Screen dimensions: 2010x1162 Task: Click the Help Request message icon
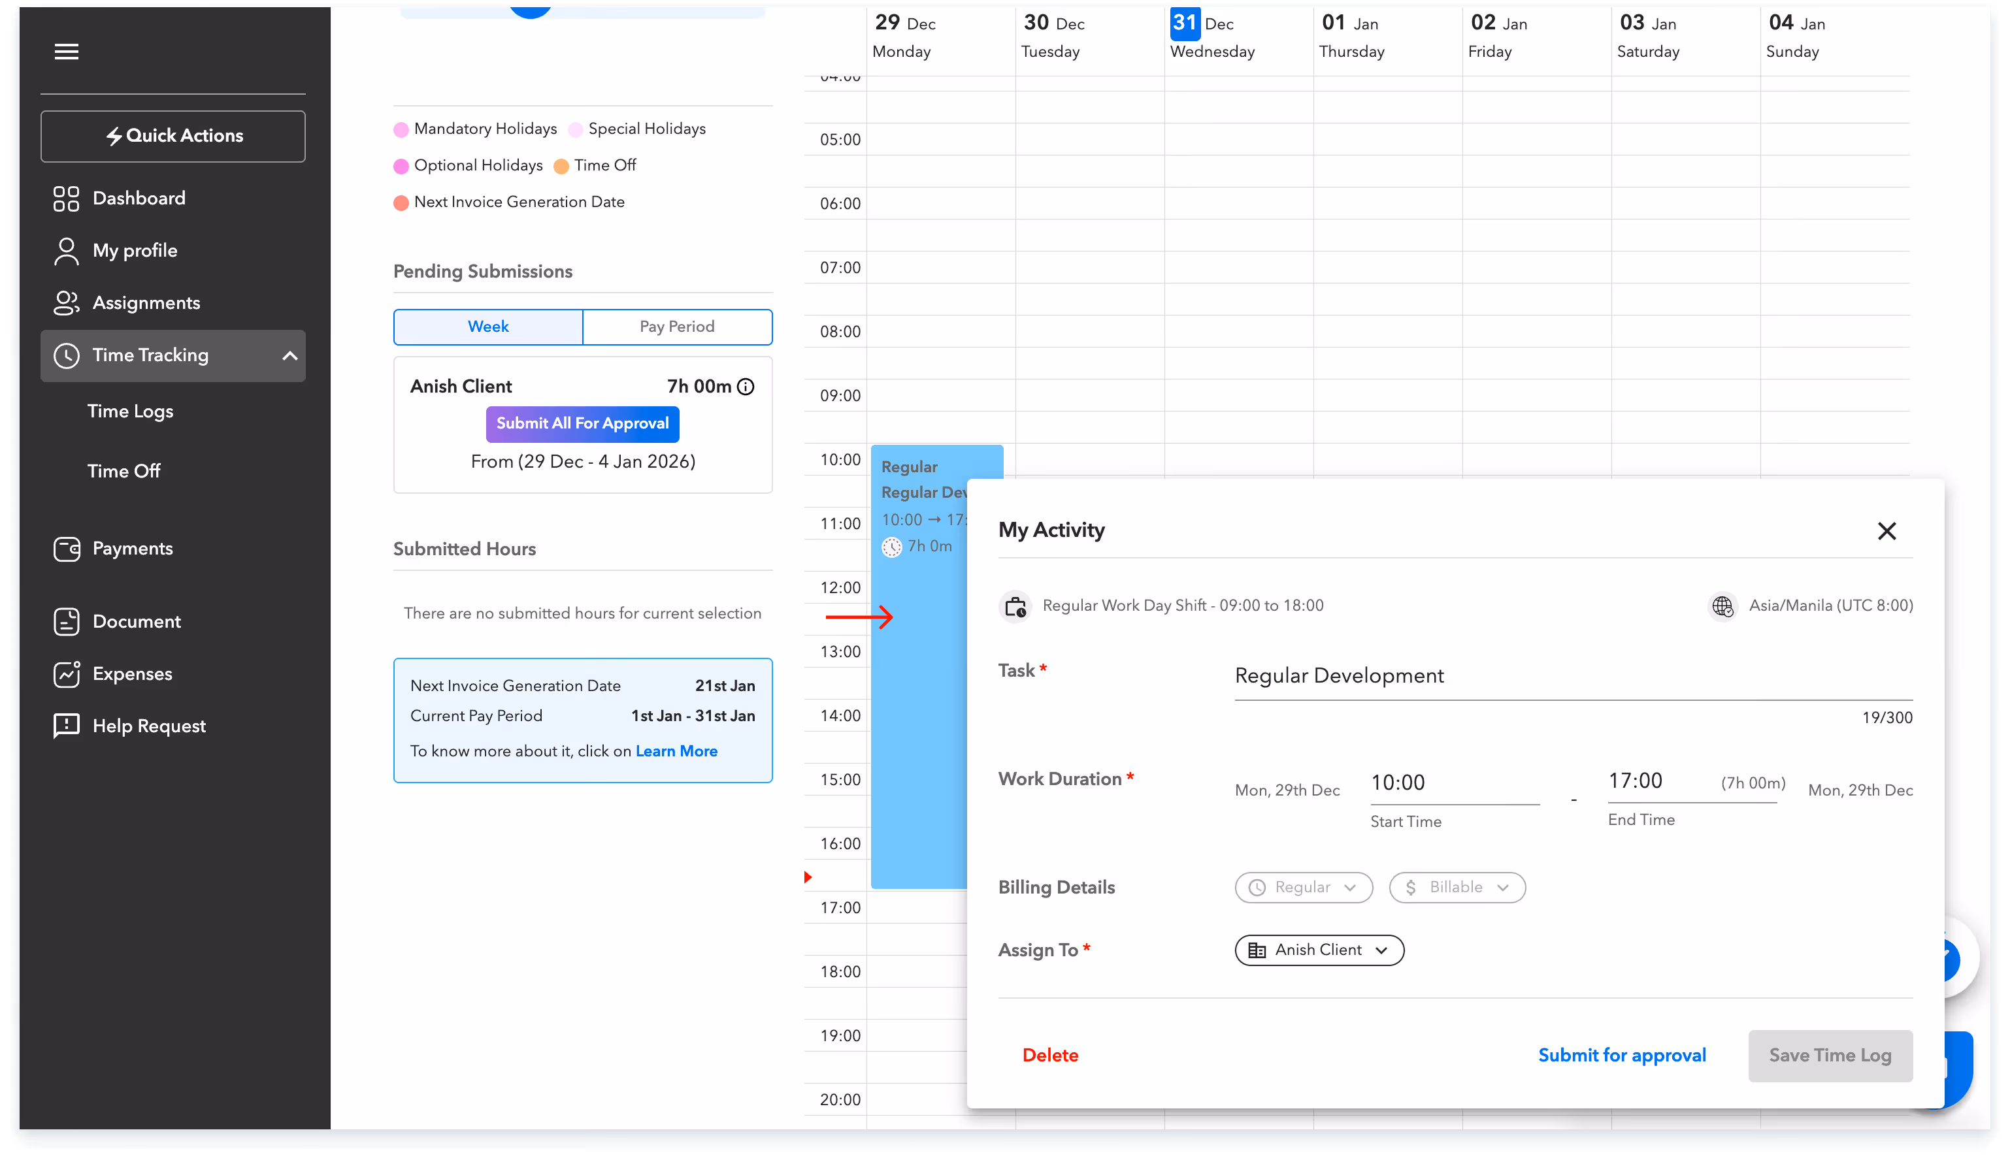(66, 726)
